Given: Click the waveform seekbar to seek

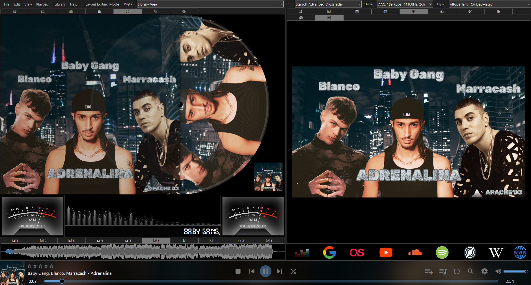Looking at the screenshot, I should (143, 252).
